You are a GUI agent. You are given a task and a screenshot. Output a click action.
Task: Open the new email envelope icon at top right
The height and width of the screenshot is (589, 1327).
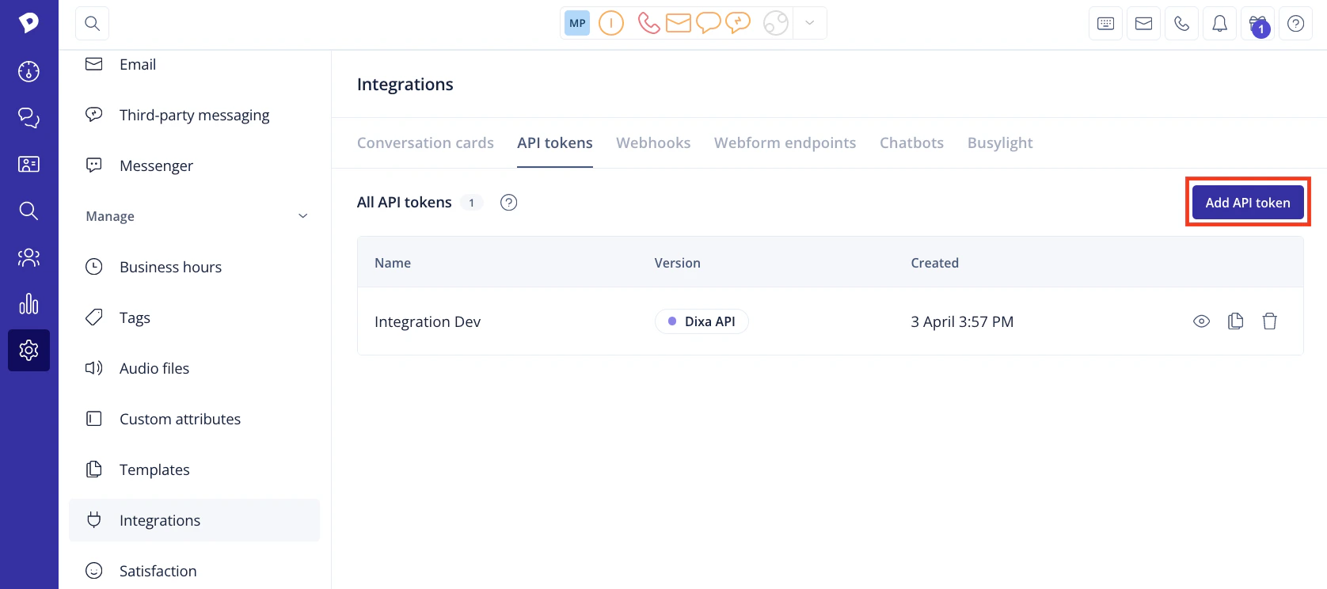tap(1144, 24)
